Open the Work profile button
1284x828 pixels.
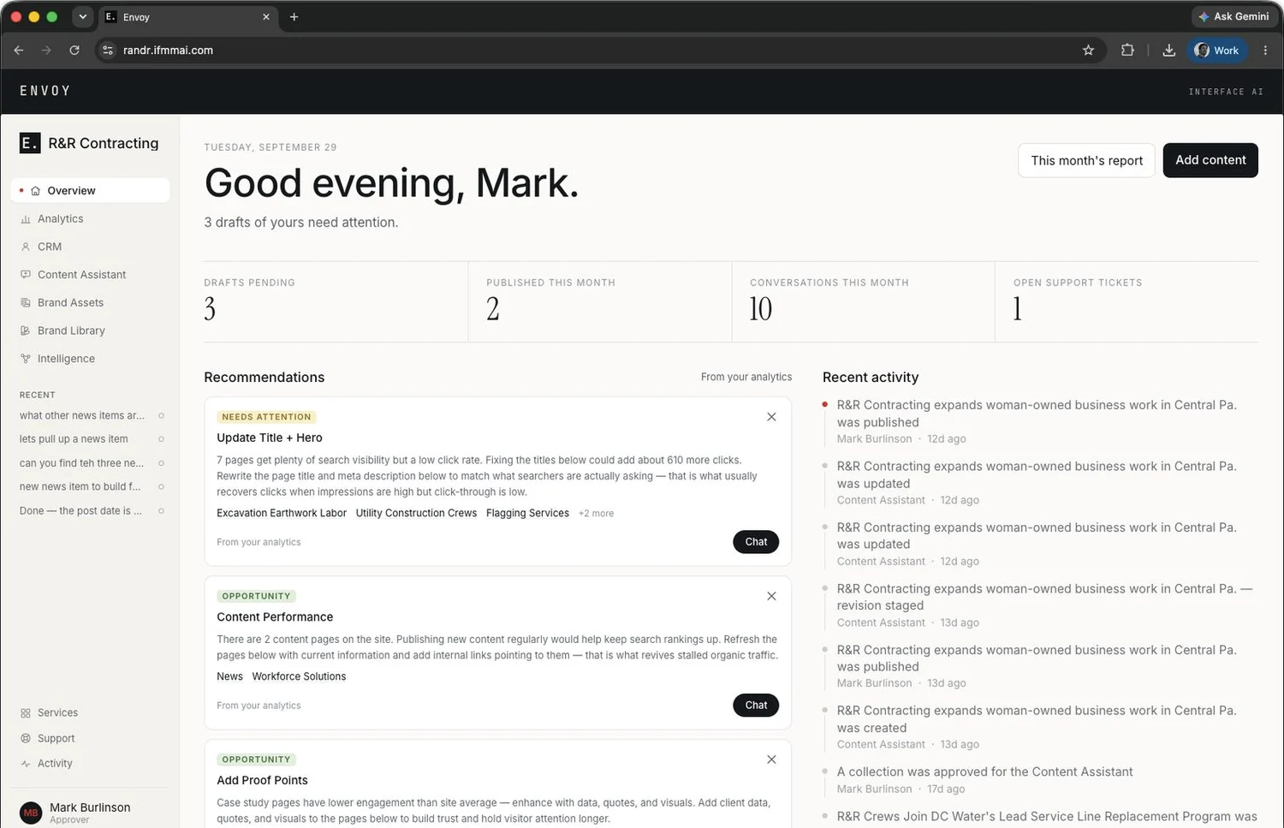point(1216,51)
